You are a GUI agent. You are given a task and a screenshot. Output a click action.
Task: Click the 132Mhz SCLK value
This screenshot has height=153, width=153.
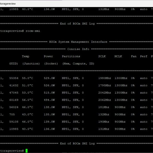coord(104,115)
